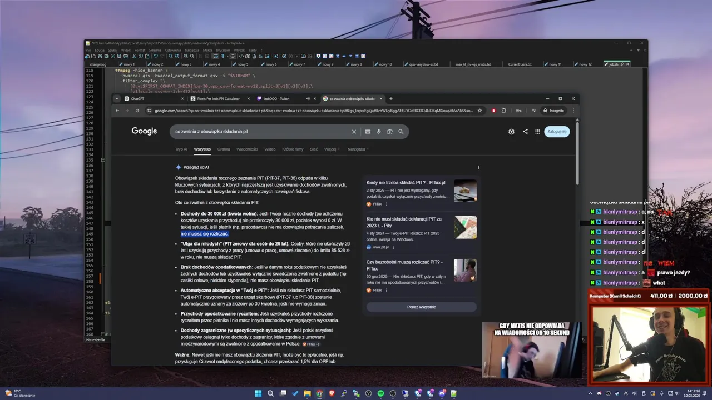Open AI overview three-dot options
Viewport: 712px width, 400px height.
point(478,167)
